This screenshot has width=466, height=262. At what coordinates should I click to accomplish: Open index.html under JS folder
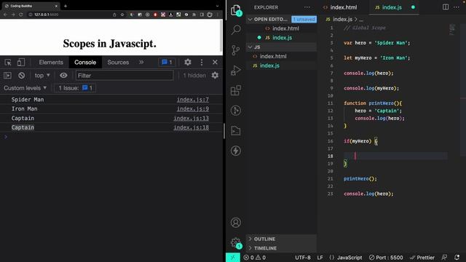(x=281, y=56)
